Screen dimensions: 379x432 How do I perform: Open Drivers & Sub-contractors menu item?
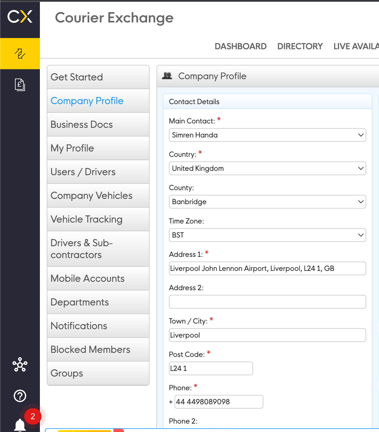click(98, 249)
